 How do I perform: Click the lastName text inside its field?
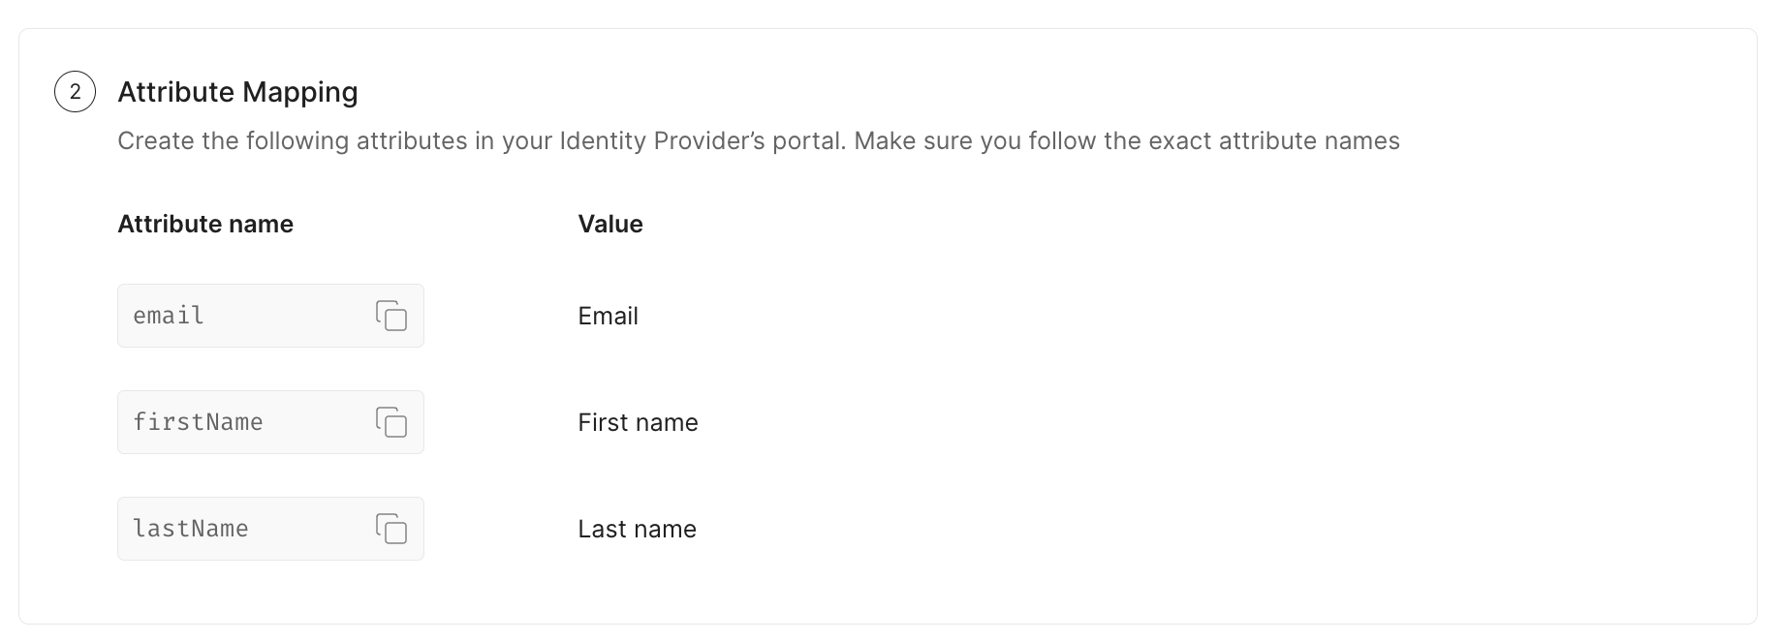click(x=190, y=529)
